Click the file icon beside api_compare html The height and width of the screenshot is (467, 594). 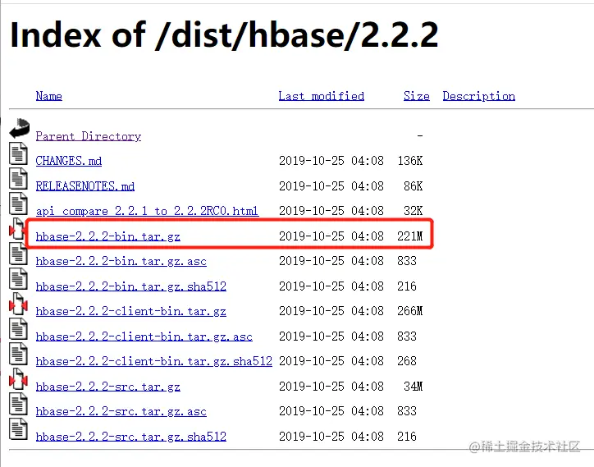pos(18,204)
